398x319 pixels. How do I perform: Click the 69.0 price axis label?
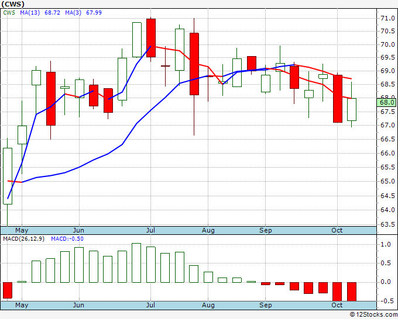pos(387,71)
